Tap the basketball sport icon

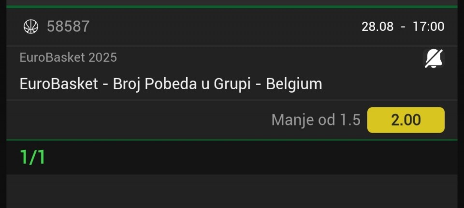(x=31, y=27)
